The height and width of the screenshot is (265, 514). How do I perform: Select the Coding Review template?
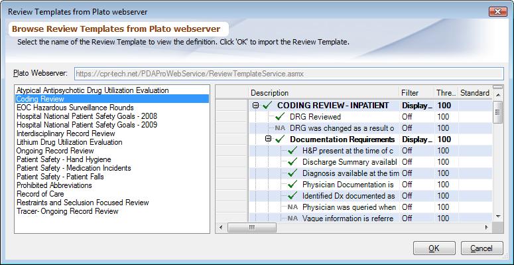[x=112, y=99]
